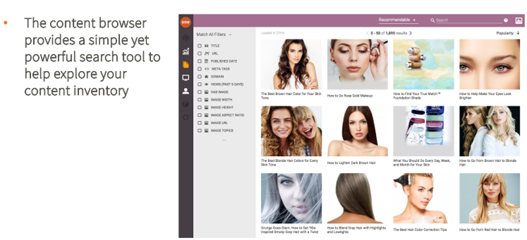Open the broadcast signal sidebar icon
This screenshot has height=240, width=527.
click(x=186, y=38)
